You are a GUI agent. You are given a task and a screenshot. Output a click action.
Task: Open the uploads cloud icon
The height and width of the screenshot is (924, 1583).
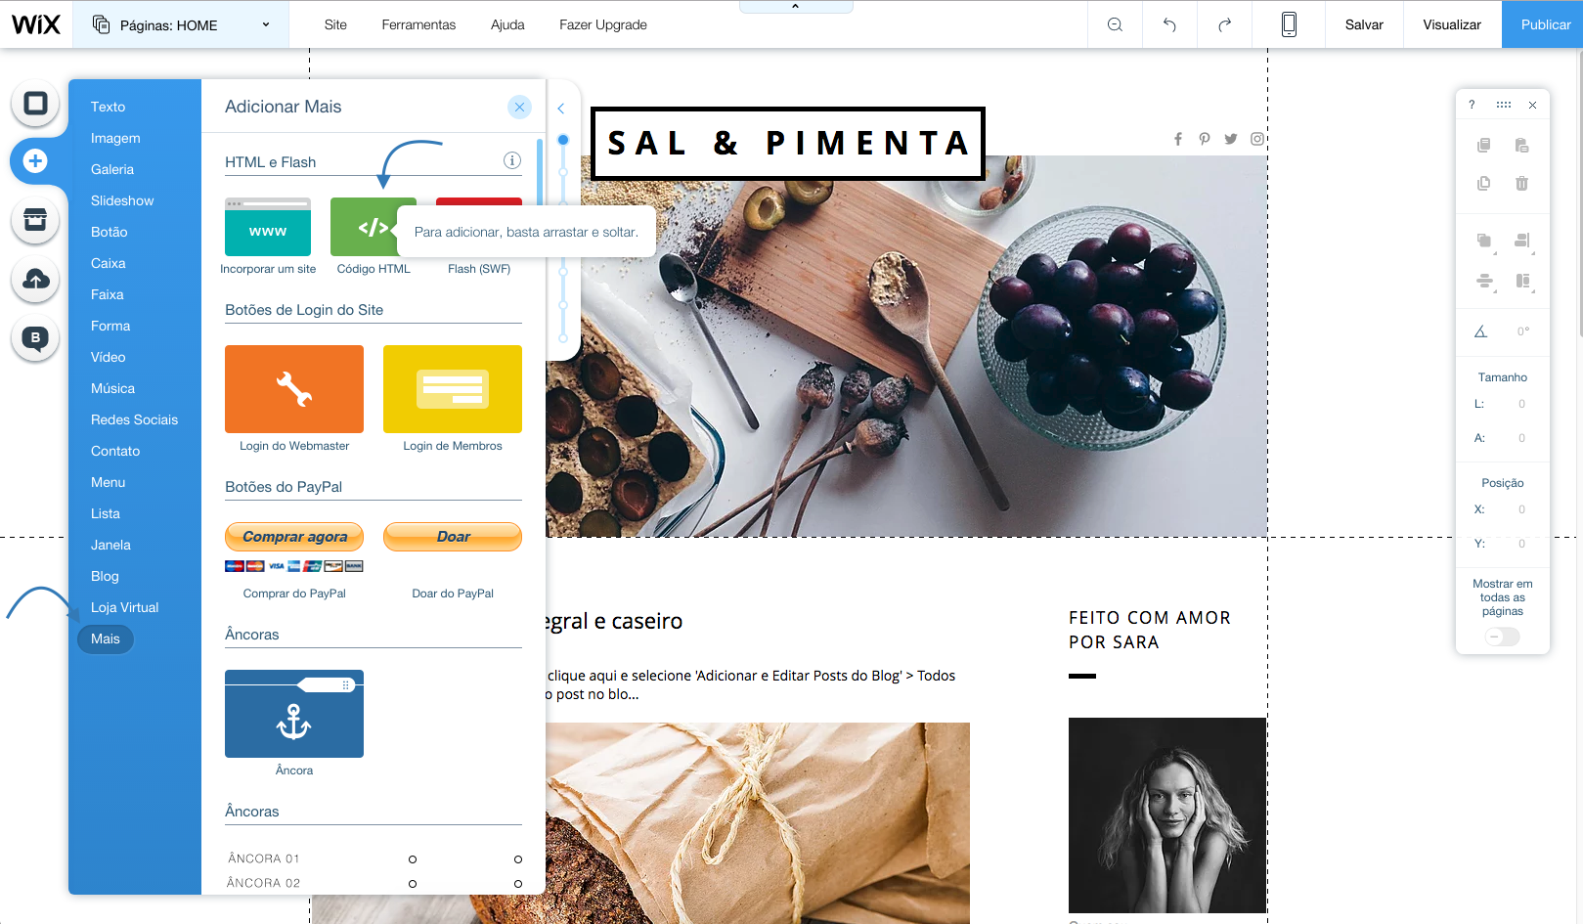(35, 280)
